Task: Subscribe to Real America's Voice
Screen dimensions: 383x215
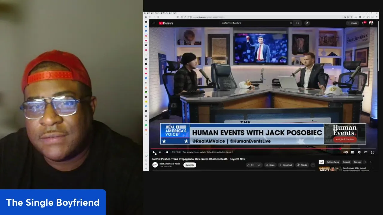Action: [190, 165]
